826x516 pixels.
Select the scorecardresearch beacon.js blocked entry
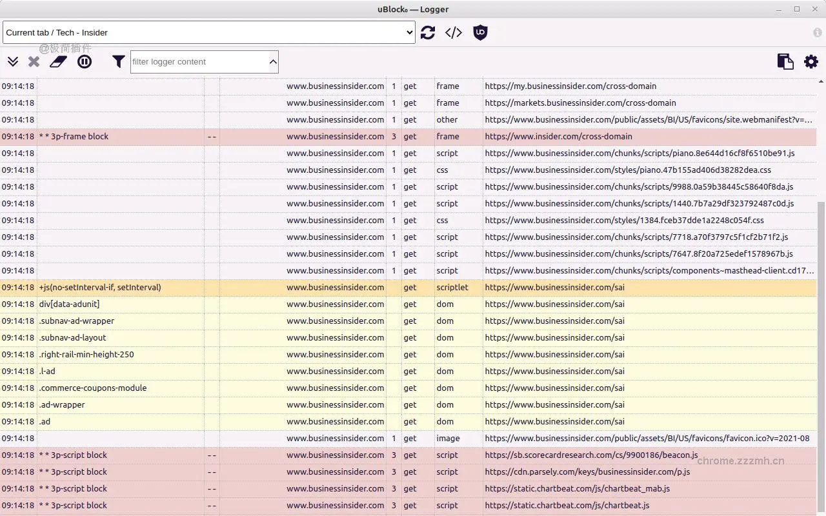point(413,455)
